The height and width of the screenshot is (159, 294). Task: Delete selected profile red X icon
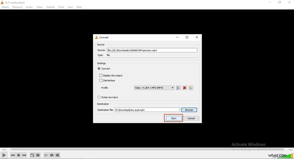(184, 88)
